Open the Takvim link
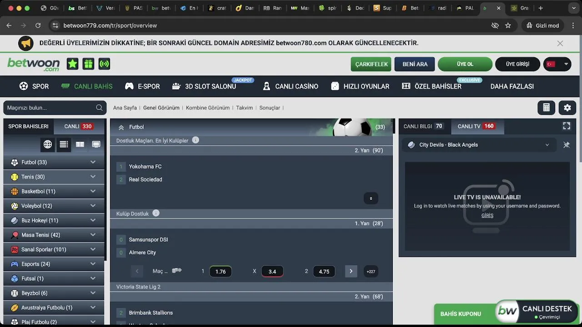This screenshot has width=582, height=327. pyautogui.click(x=244, y=108)
